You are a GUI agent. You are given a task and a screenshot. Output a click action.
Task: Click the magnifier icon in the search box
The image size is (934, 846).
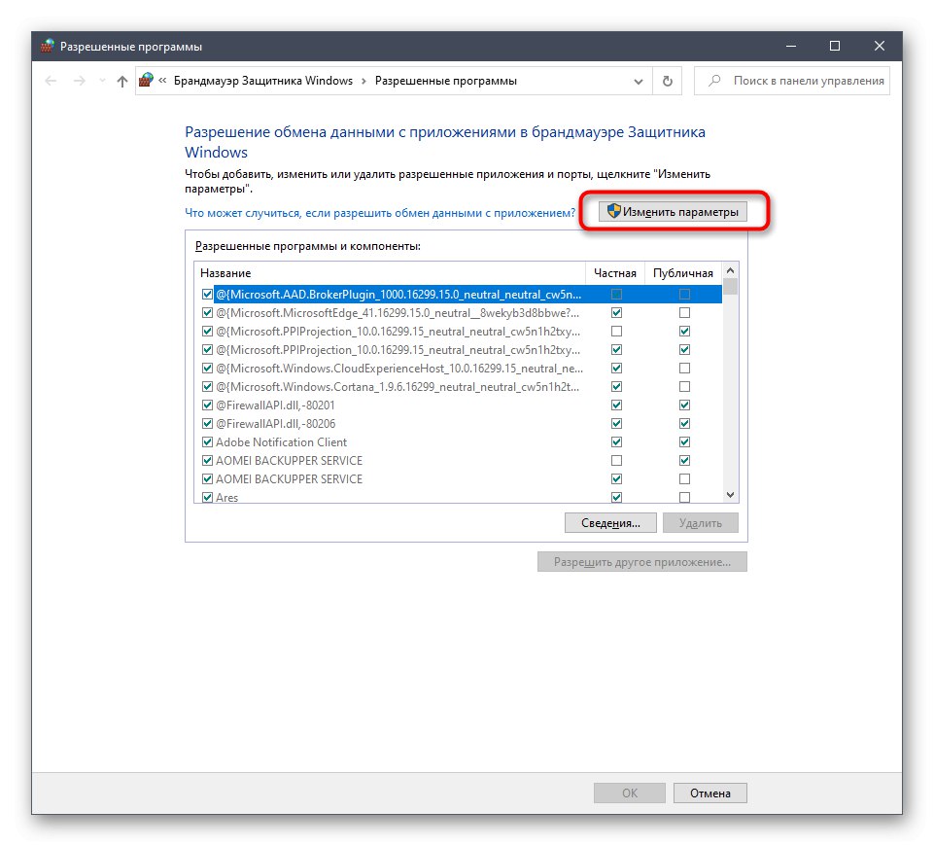coord(713,81)
